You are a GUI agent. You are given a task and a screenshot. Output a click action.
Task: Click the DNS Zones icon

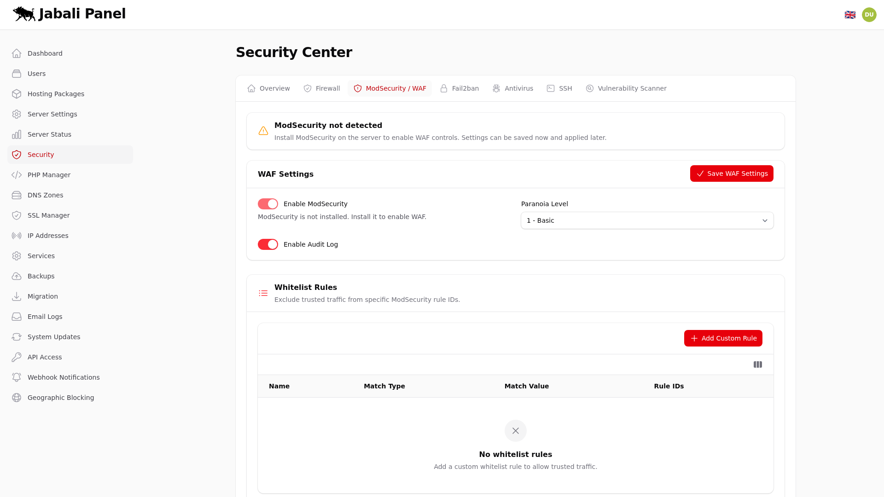17,195
